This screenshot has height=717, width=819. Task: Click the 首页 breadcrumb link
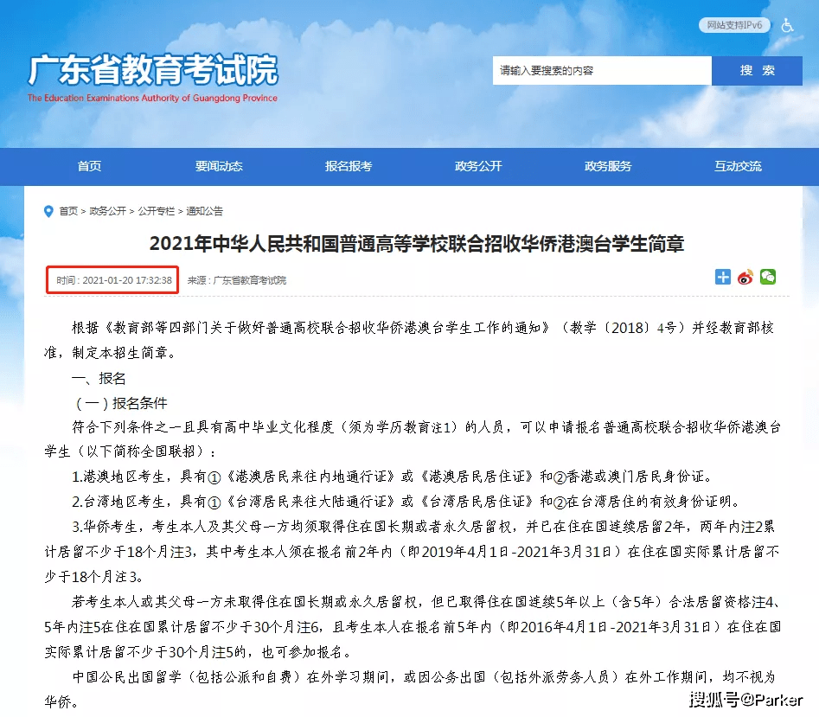[68, 211]
